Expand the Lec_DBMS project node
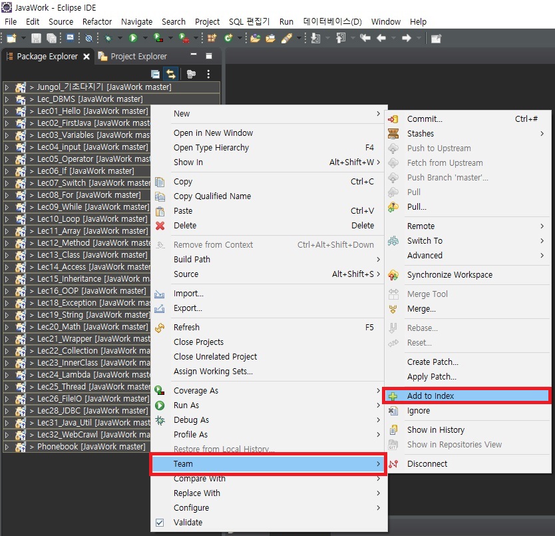This screenshot has height=536, width=555. tap(7, 99)
